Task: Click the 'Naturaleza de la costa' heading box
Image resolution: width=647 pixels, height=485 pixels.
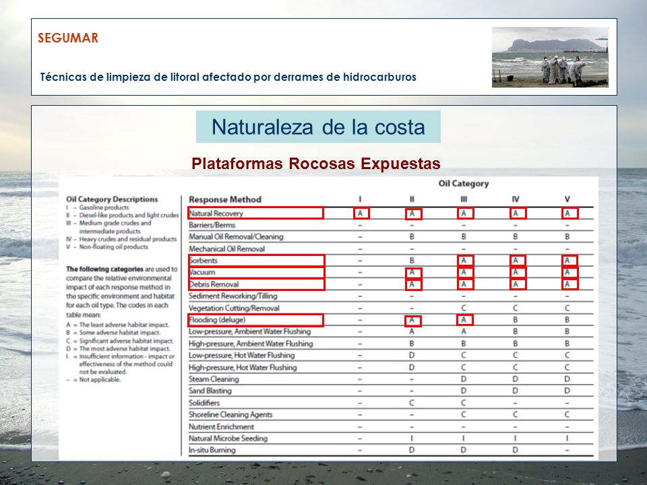Action: point(318,127)
